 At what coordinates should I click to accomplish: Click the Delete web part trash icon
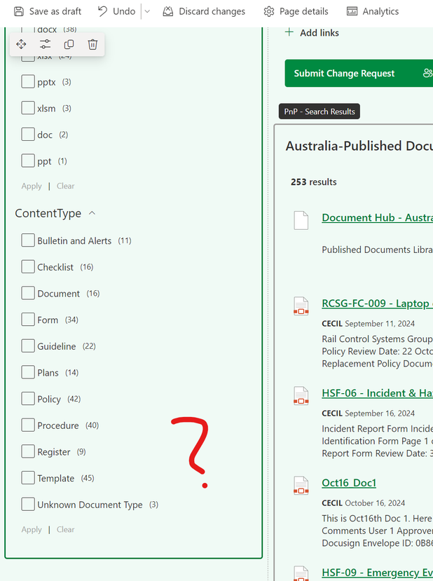[92, 44]
